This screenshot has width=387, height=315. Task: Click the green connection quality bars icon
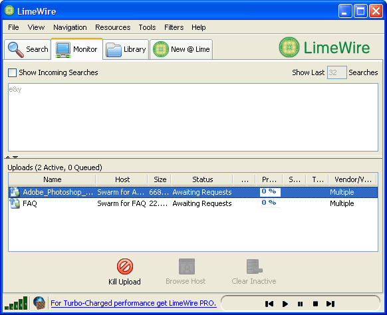tap(16, 303)
